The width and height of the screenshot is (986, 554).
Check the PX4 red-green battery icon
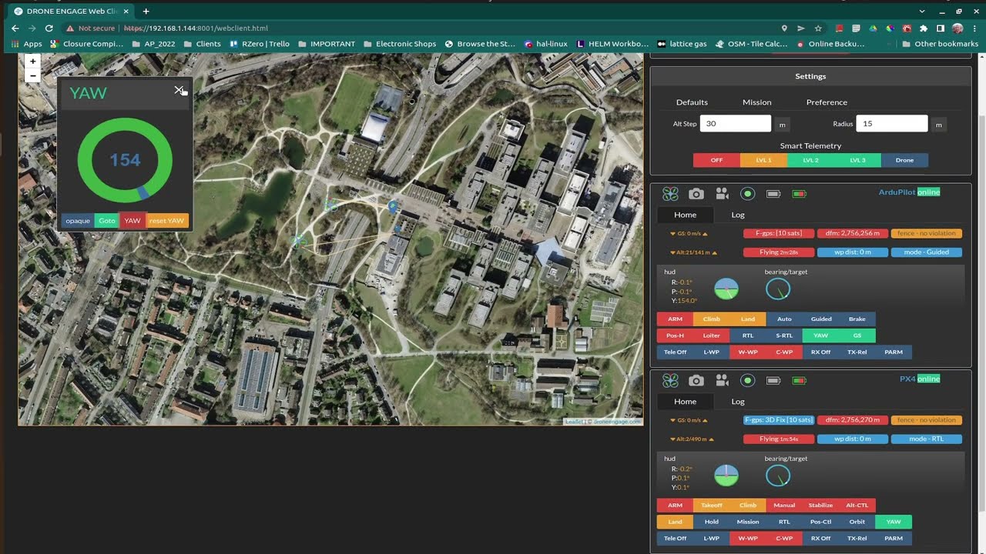click(799, 381)
